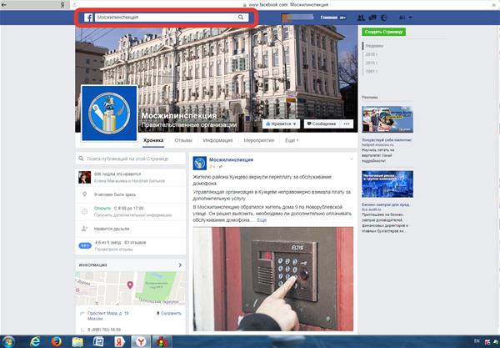
Task: Click the location pin icon beside visitors count
Action: click(x=84, y=194)
